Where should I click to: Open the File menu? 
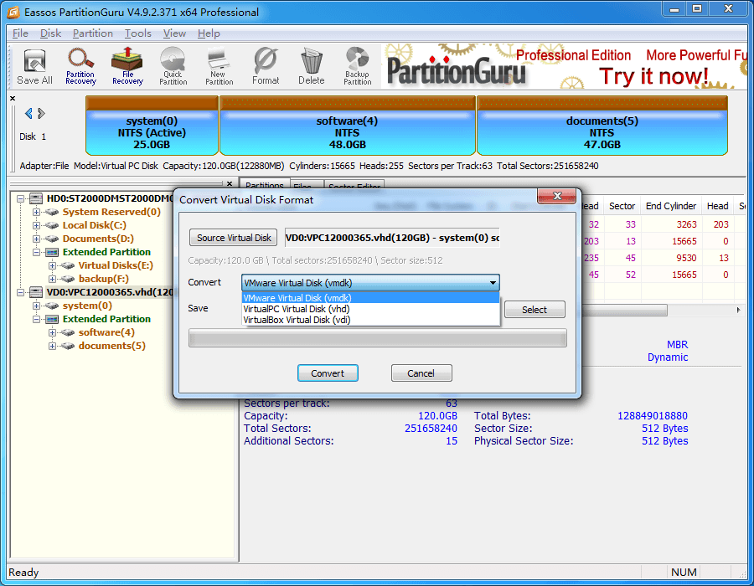point(20,33)
